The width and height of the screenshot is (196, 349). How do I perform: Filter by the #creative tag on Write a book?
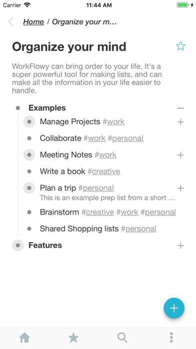click(x=104, y=171)
